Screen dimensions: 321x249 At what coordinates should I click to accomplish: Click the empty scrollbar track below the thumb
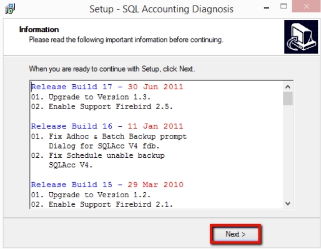[287, 152]
